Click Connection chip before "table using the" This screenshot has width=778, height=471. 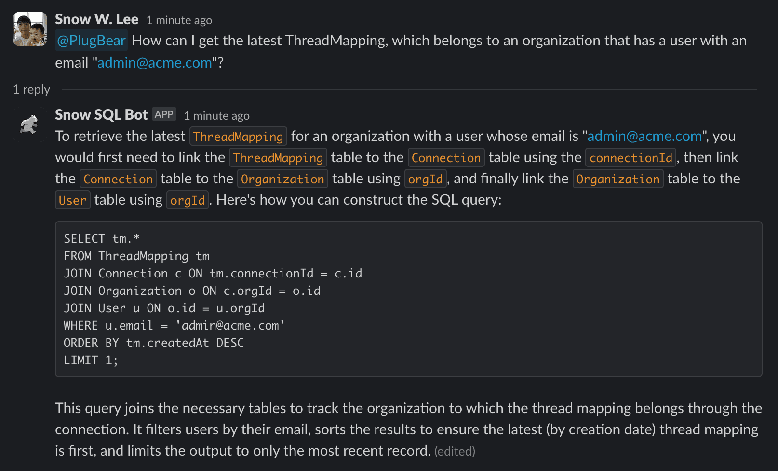[x=446, y=158]
